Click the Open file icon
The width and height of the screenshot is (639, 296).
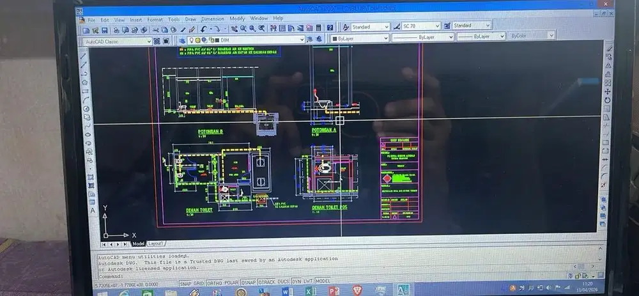[x=95, y=30]
